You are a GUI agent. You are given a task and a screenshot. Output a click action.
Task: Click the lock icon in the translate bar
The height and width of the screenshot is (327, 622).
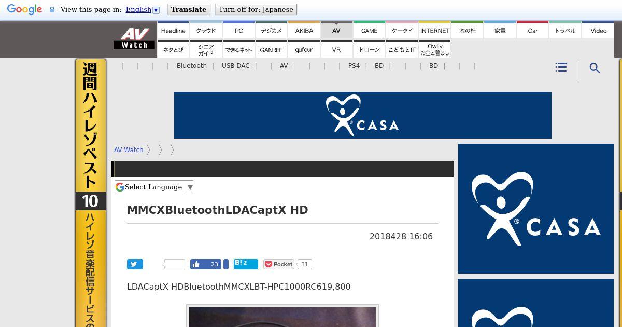[52, 10]
